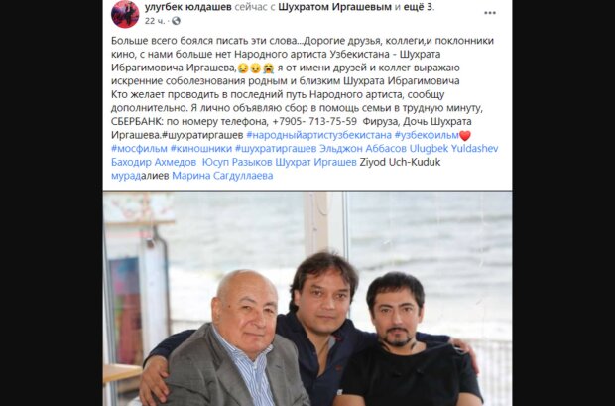Open tagged profile Эльджон Аббасов

pyautogui.click(x=363, y=149)
